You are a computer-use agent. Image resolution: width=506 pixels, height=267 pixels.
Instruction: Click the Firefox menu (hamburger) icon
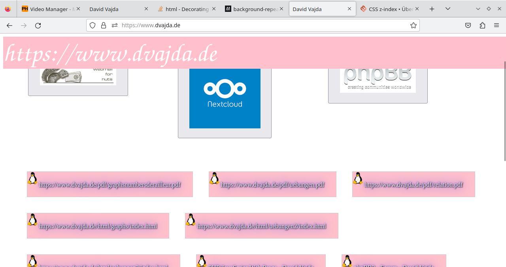click(x=496, y=25)
